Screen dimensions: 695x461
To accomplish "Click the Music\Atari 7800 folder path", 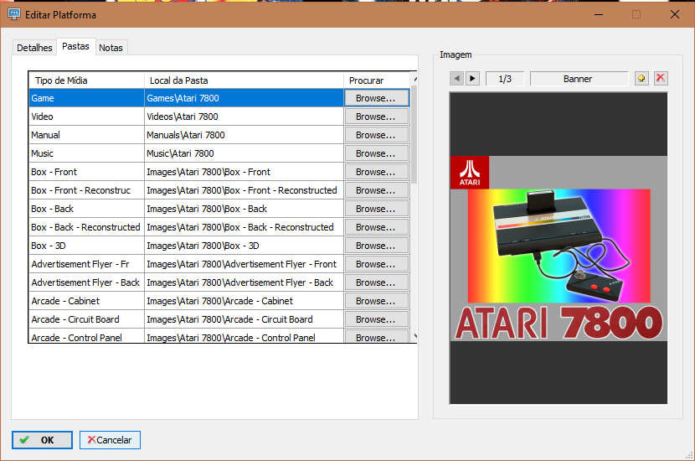I will [245, 153].
